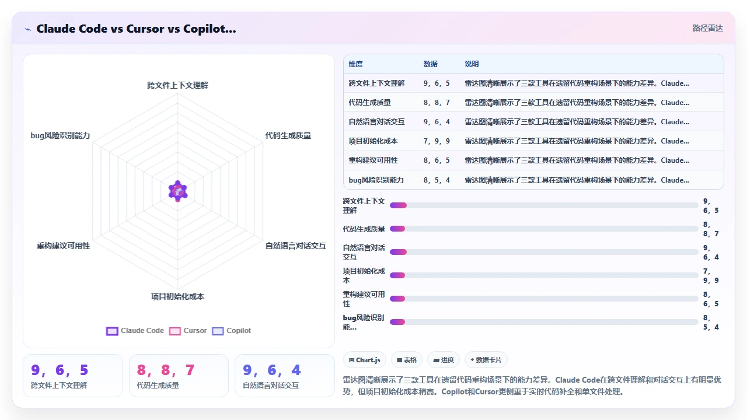Click the logo icon beside the title
The width and height of the screenshot is (747, 420).
tap(28, 29)
